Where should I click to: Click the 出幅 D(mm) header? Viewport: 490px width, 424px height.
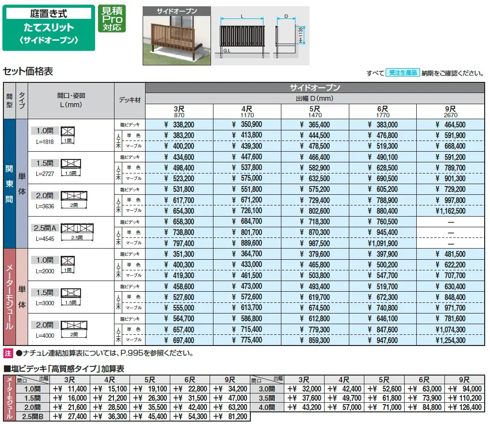coord(315,99)
